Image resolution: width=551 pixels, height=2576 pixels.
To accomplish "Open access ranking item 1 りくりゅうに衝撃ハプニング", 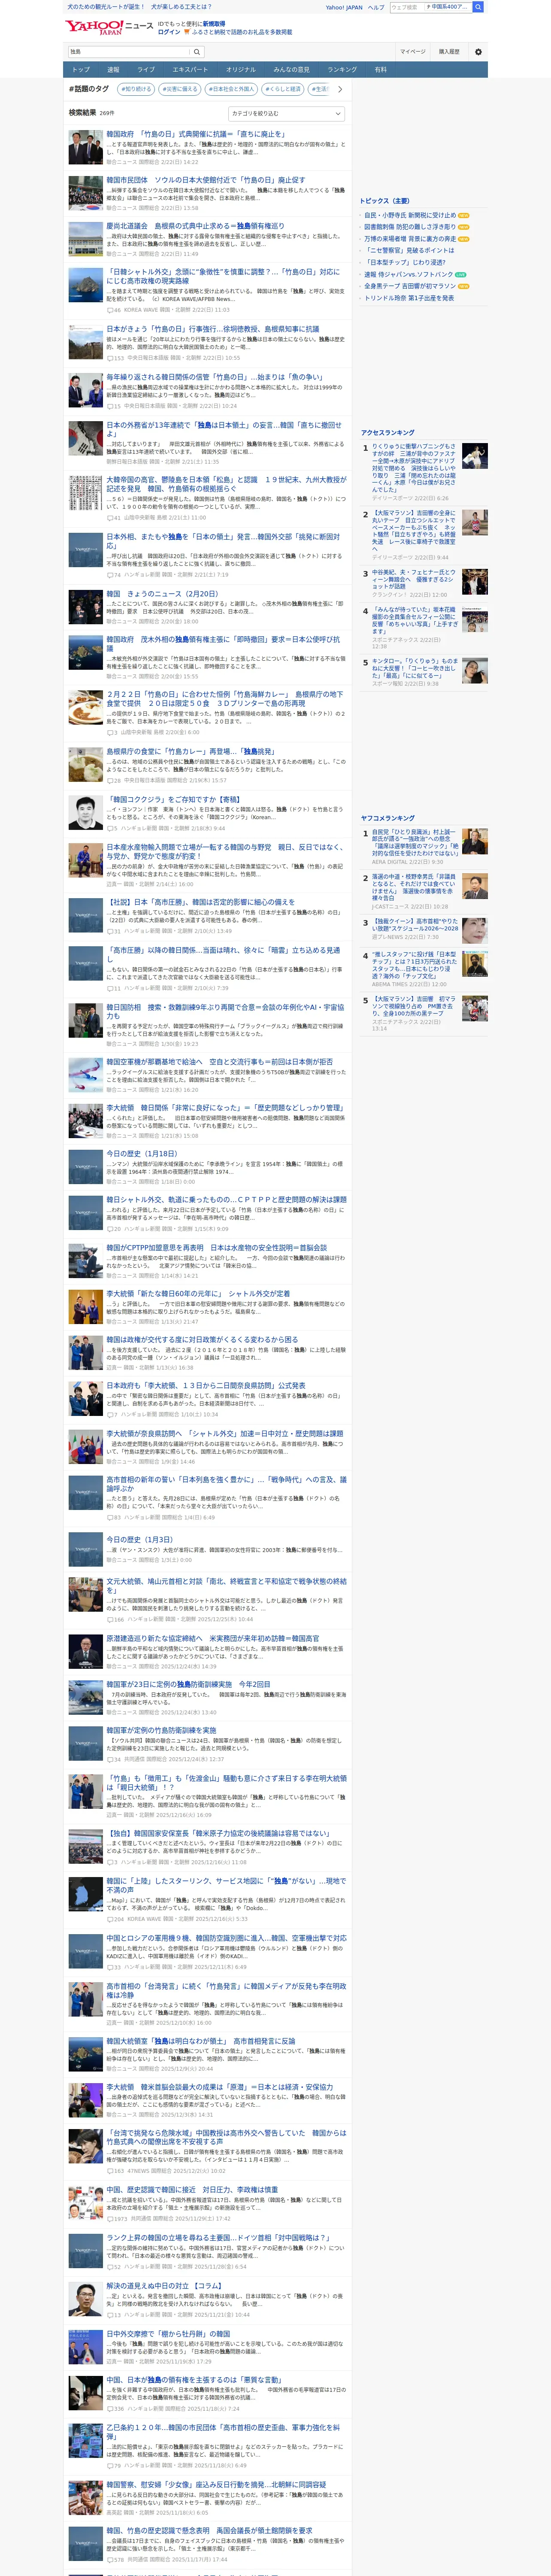I will click(x=414, y=468).
